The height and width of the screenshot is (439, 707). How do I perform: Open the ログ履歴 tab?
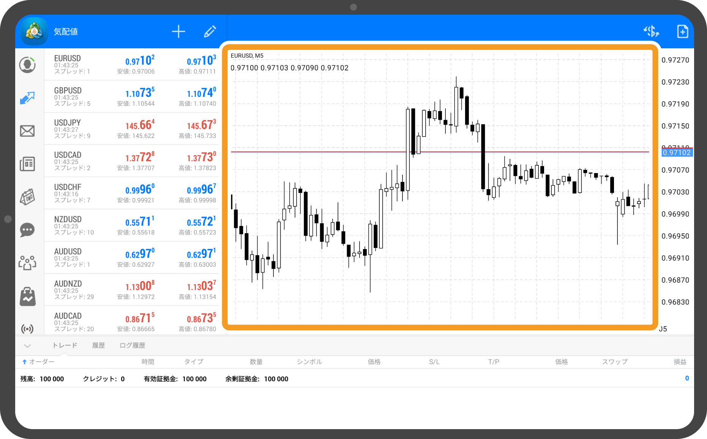pyautogui.click(x=132, y=345)
